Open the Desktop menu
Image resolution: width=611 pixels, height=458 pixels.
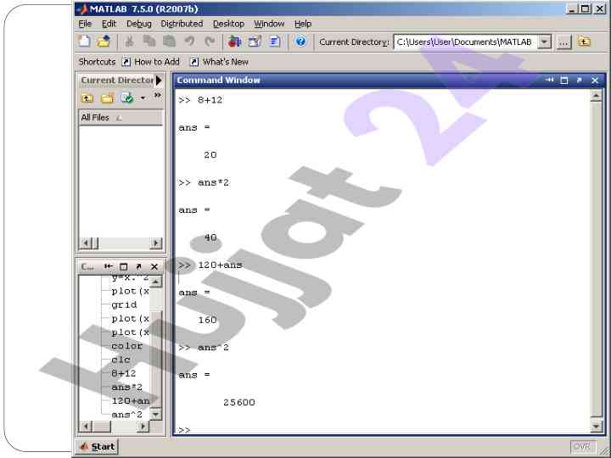pos(228,24)
